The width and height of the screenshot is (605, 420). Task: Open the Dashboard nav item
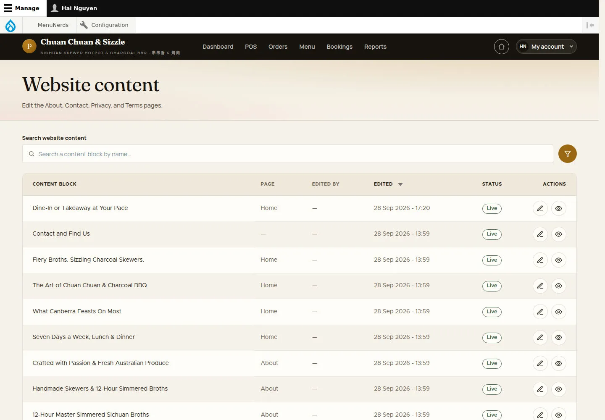(218, 47)
